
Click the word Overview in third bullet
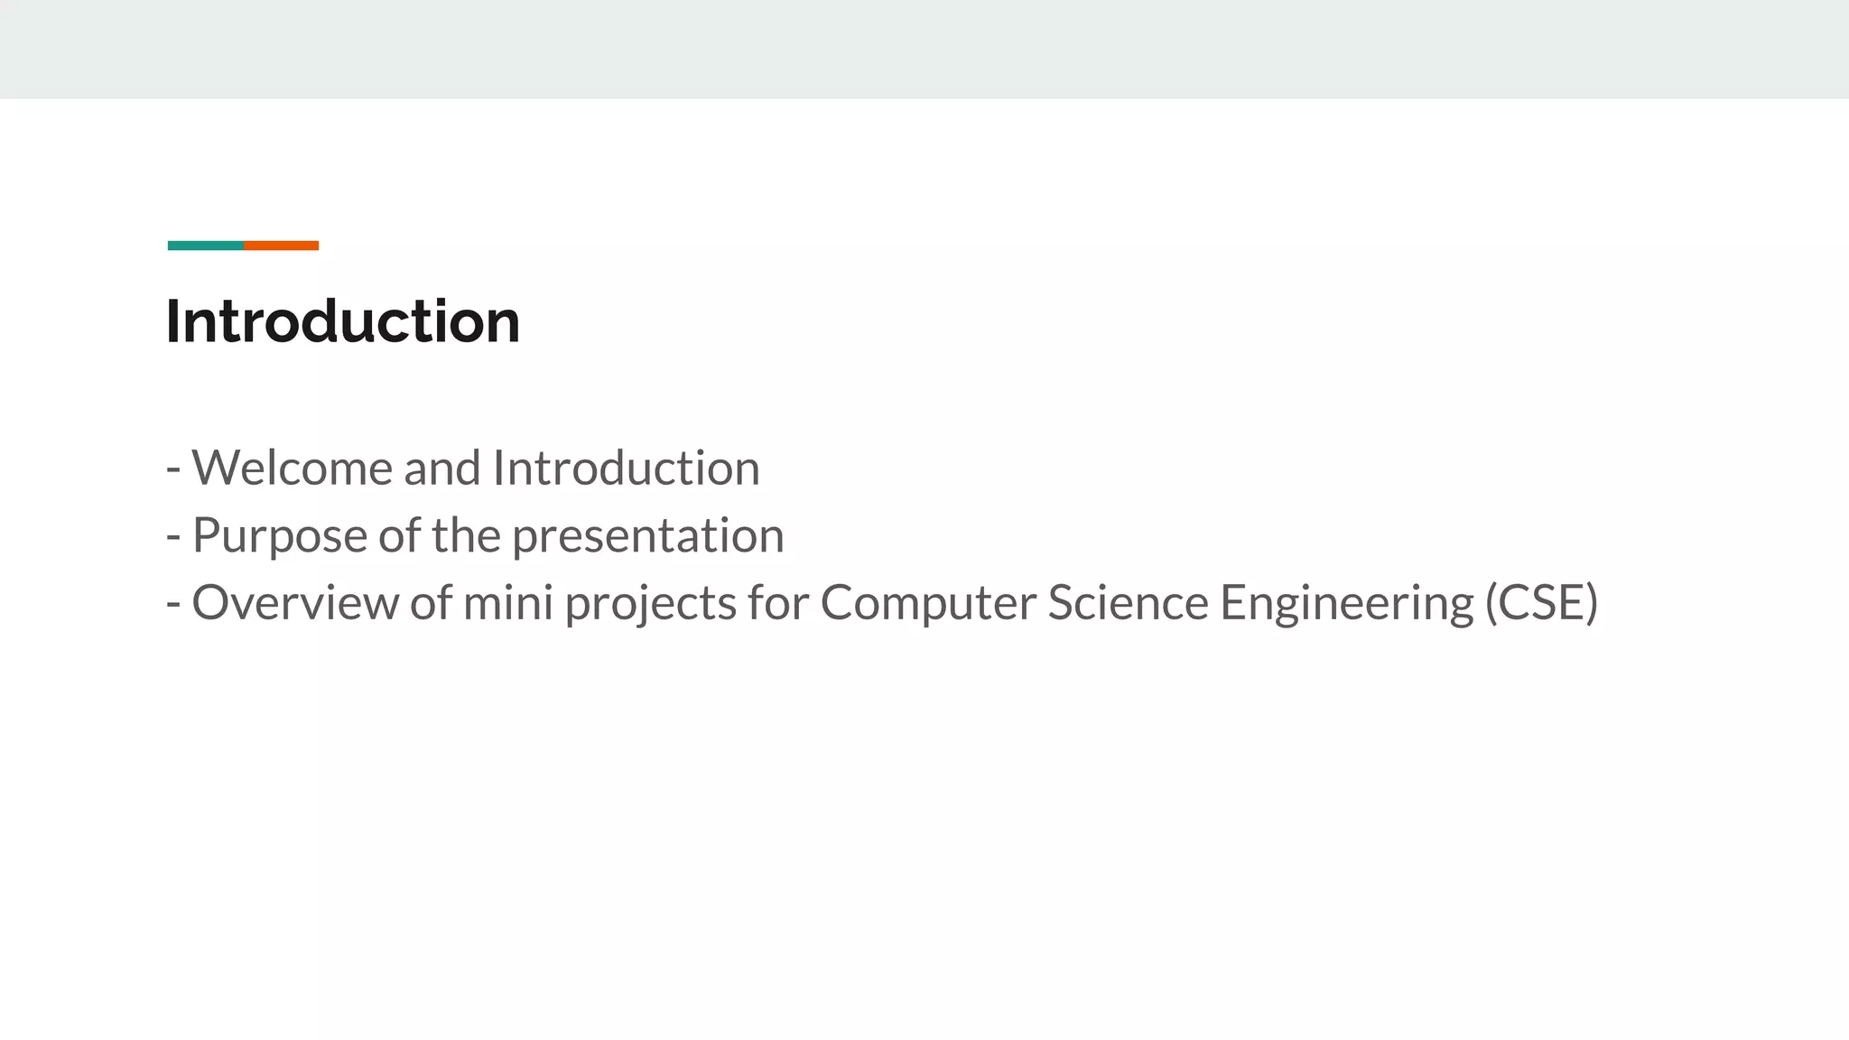pyautogui.click(x=294, y=602)
